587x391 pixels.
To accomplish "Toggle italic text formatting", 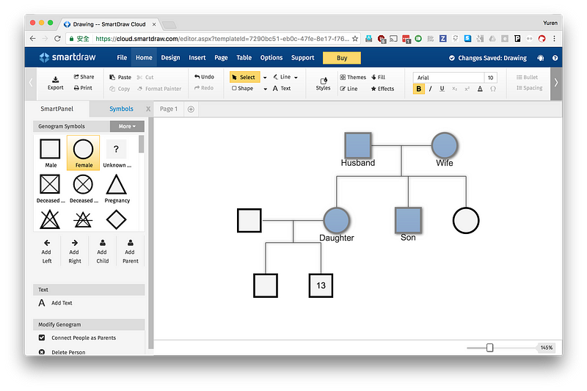I will click(x=431, y=89).
